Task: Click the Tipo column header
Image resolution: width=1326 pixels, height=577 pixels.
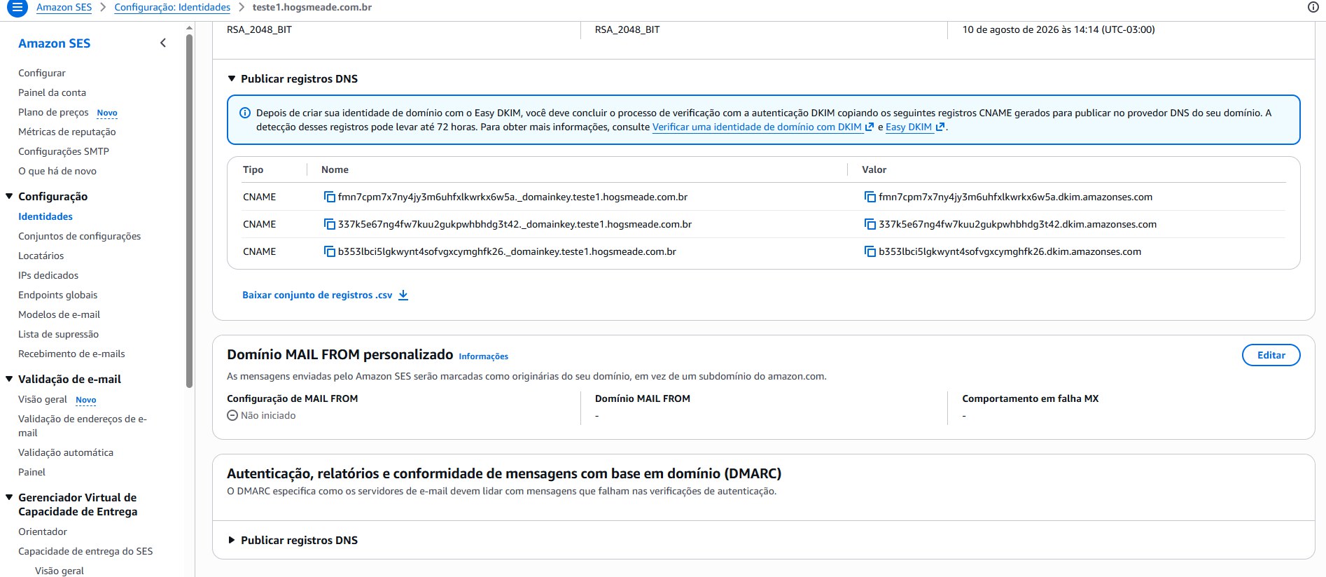Action: (x=253, y=169)
